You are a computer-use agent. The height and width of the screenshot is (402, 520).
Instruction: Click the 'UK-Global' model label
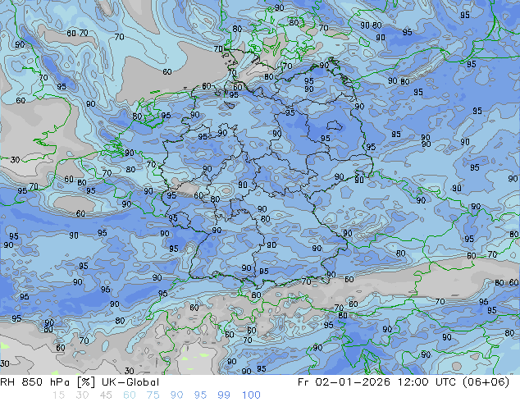coord(130,382)
